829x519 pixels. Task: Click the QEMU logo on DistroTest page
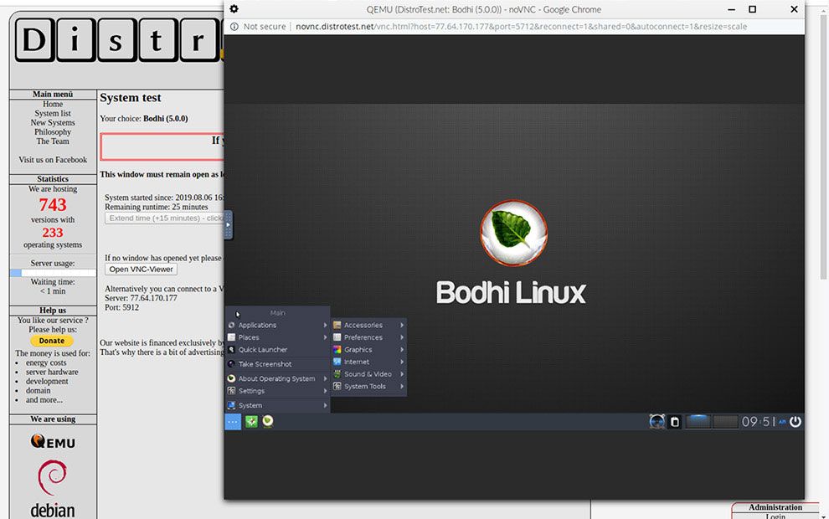(53, 441)
